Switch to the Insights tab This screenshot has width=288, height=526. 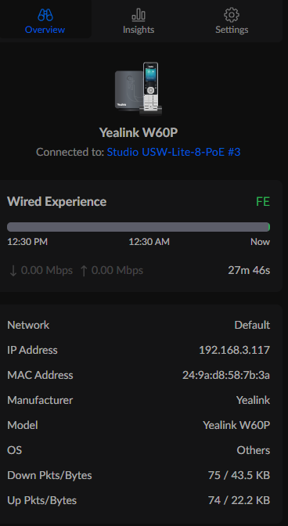(x=139, y=19)
